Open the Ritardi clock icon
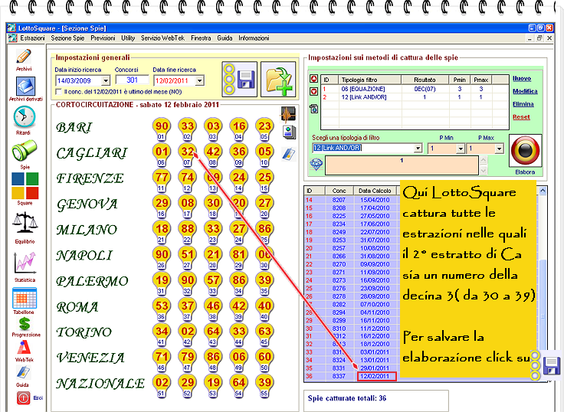 (24, 117)
